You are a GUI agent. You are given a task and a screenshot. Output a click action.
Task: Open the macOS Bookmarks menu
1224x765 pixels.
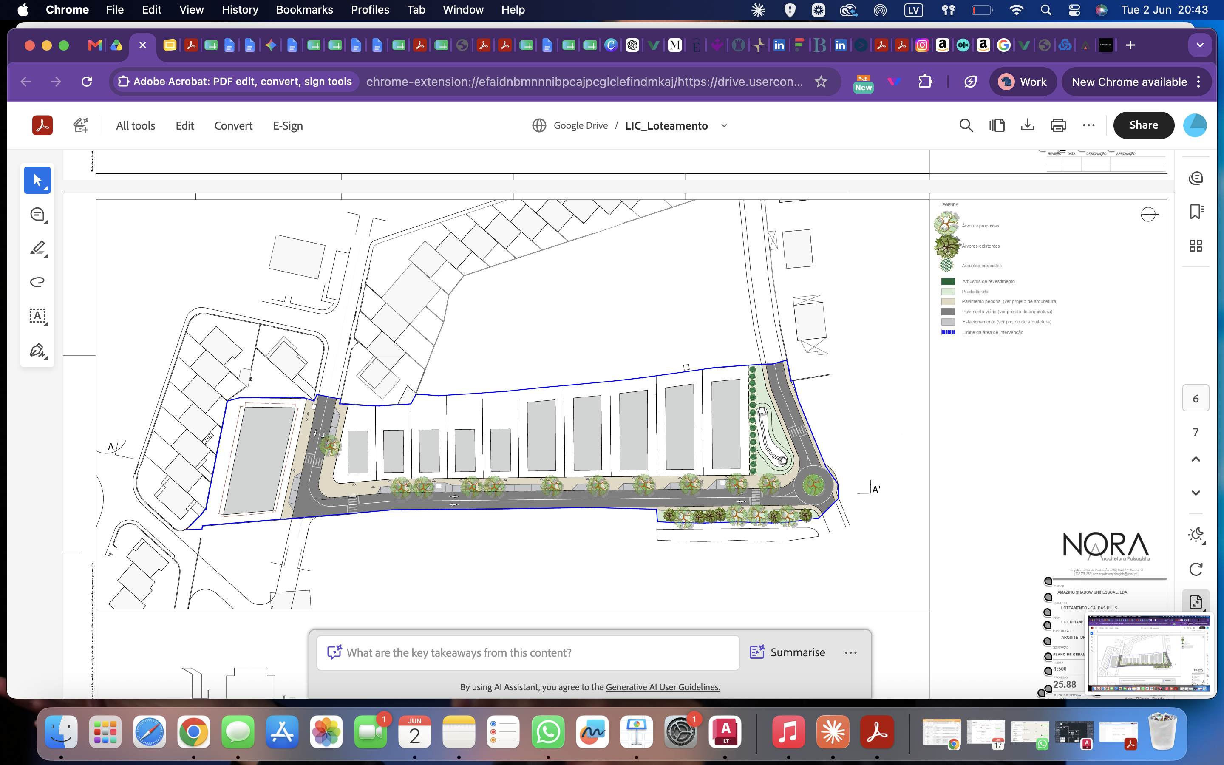[304, 10]
